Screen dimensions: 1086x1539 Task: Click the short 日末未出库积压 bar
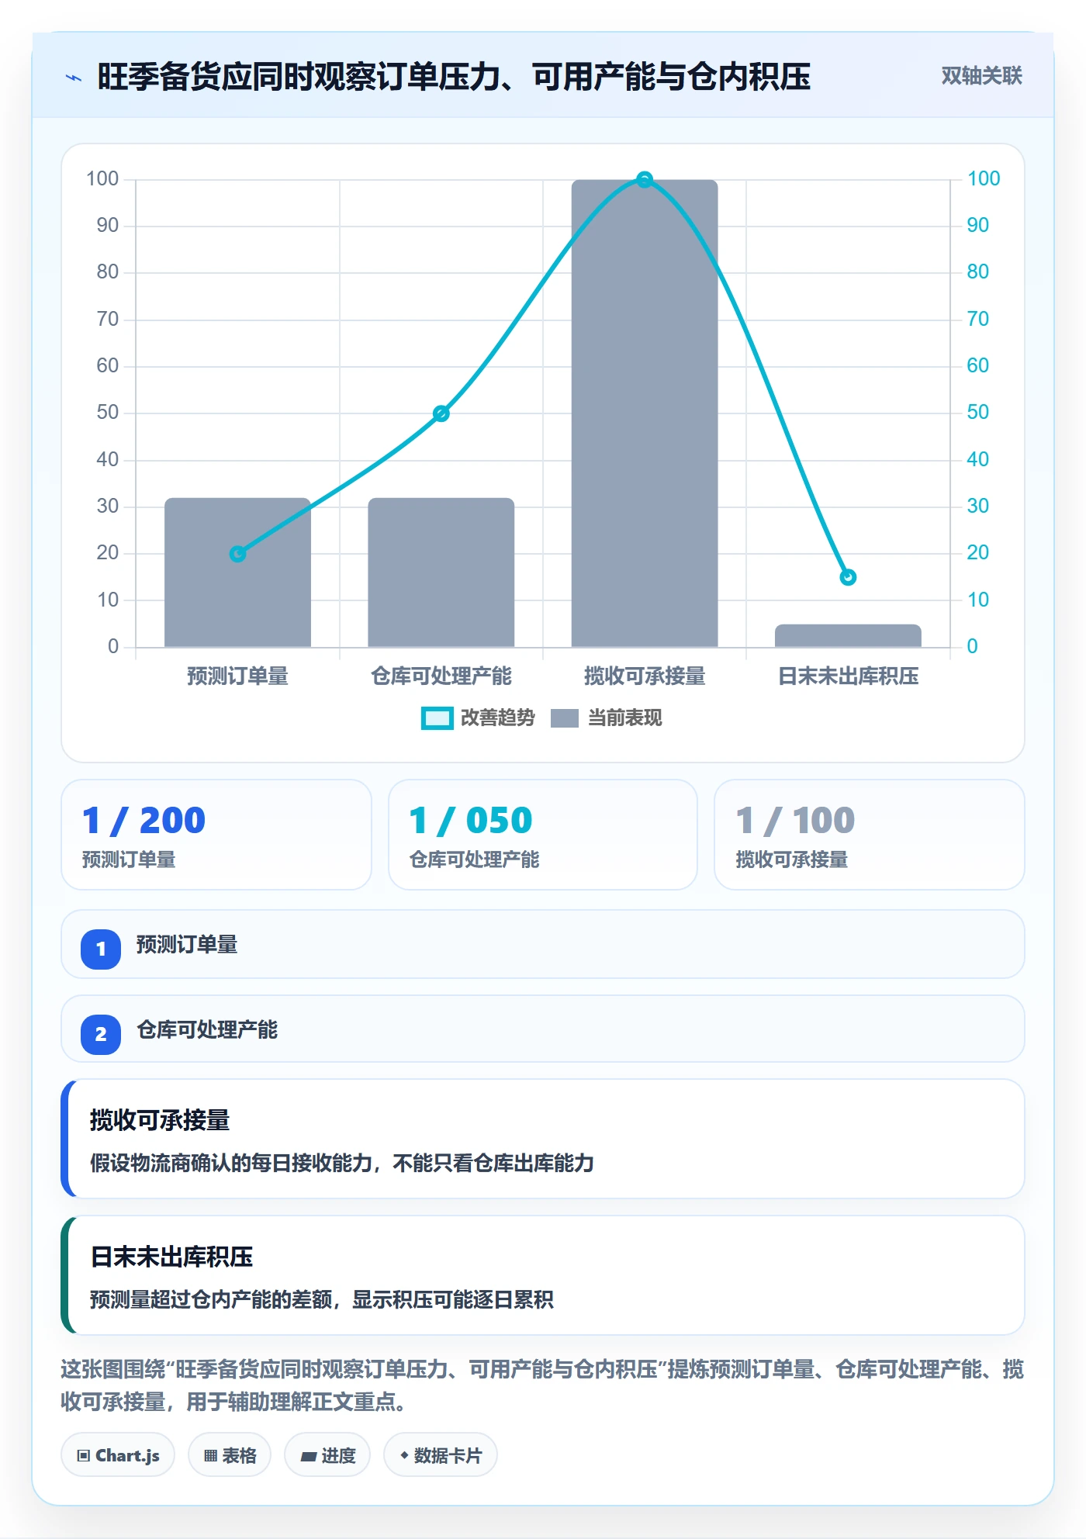[x=848, y=635]
